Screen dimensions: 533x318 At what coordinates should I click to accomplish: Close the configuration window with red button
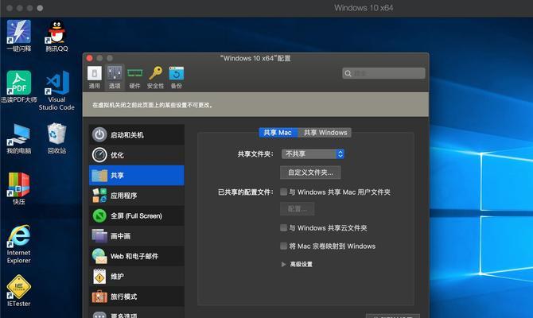[x=90, y=58]
